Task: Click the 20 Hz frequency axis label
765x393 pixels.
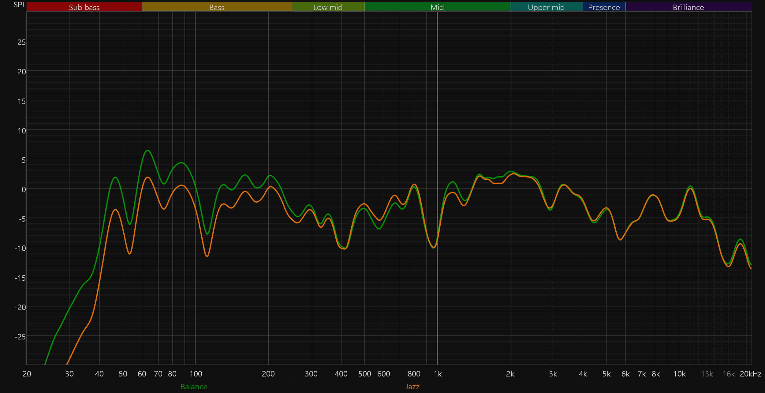Action: pyautogui.click(x=27, y=374)
